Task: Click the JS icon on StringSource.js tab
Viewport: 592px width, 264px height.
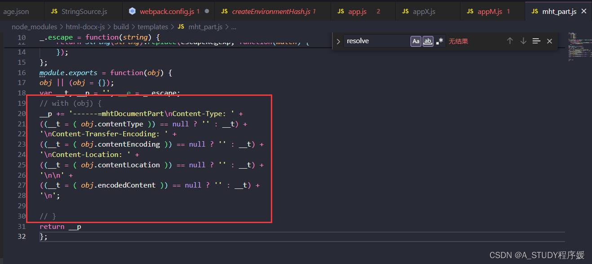Action: click(x=54, y=11)
